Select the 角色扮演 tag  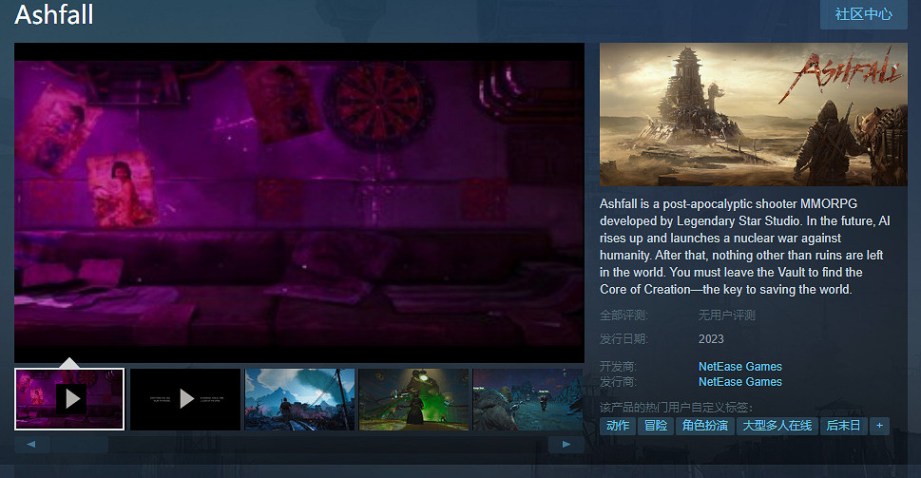[703, 426]
